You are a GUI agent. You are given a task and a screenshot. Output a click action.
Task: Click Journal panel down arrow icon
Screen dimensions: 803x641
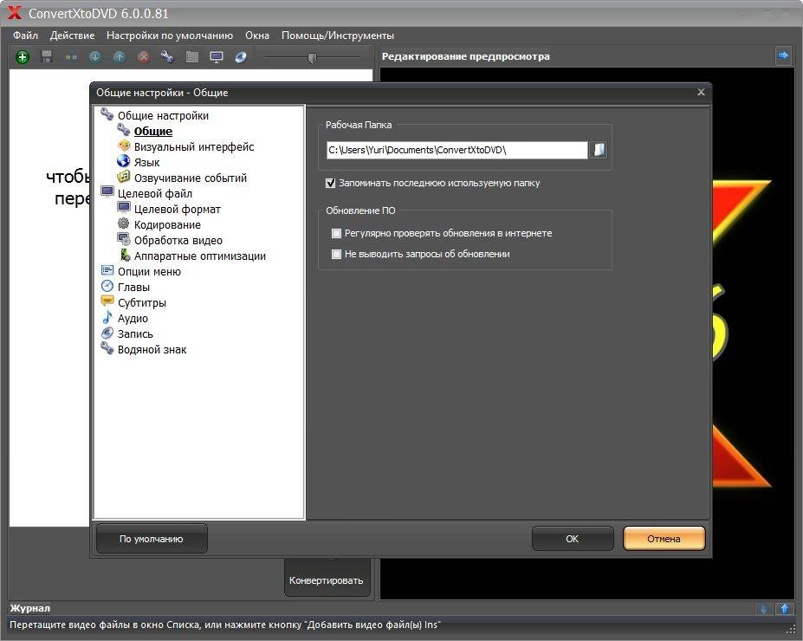763,608
